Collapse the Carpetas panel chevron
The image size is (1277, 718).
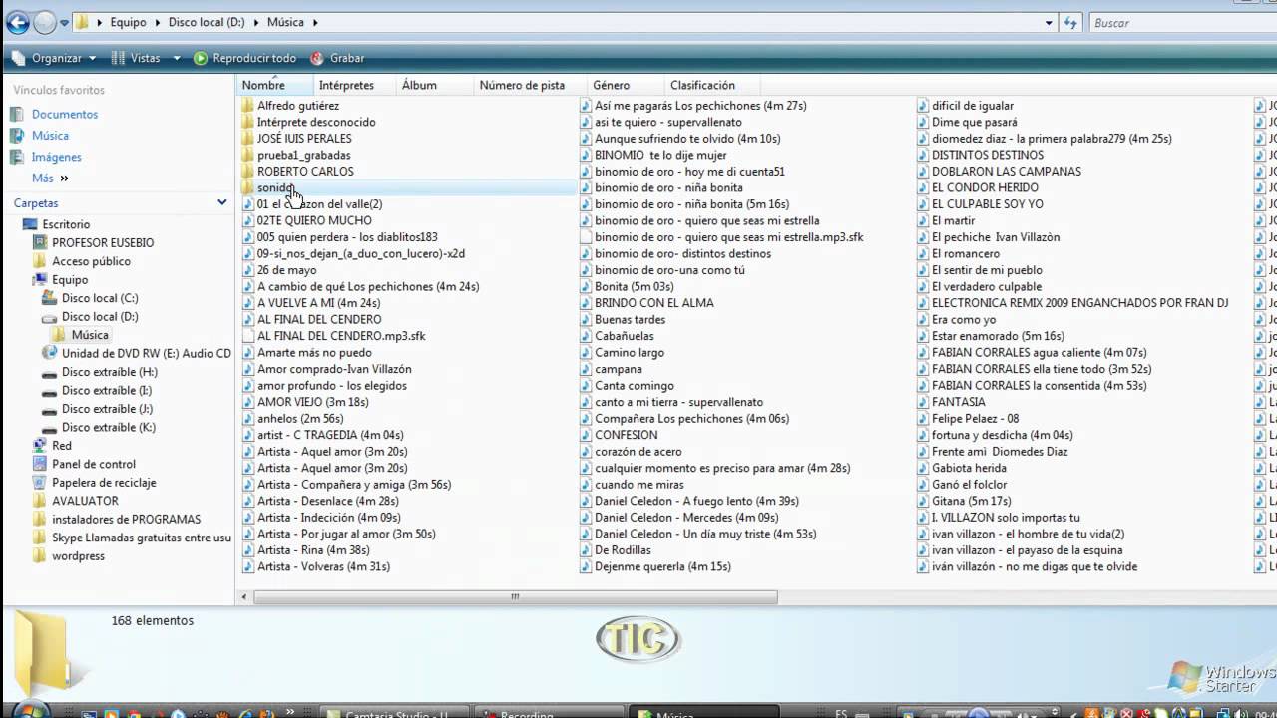pos(221,202)
